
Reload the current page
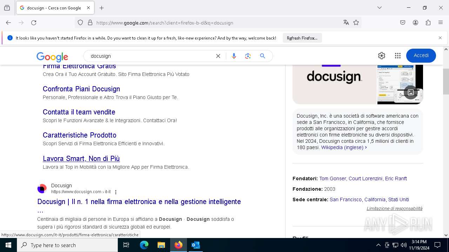pyautogui.click(x=34, y=23)
